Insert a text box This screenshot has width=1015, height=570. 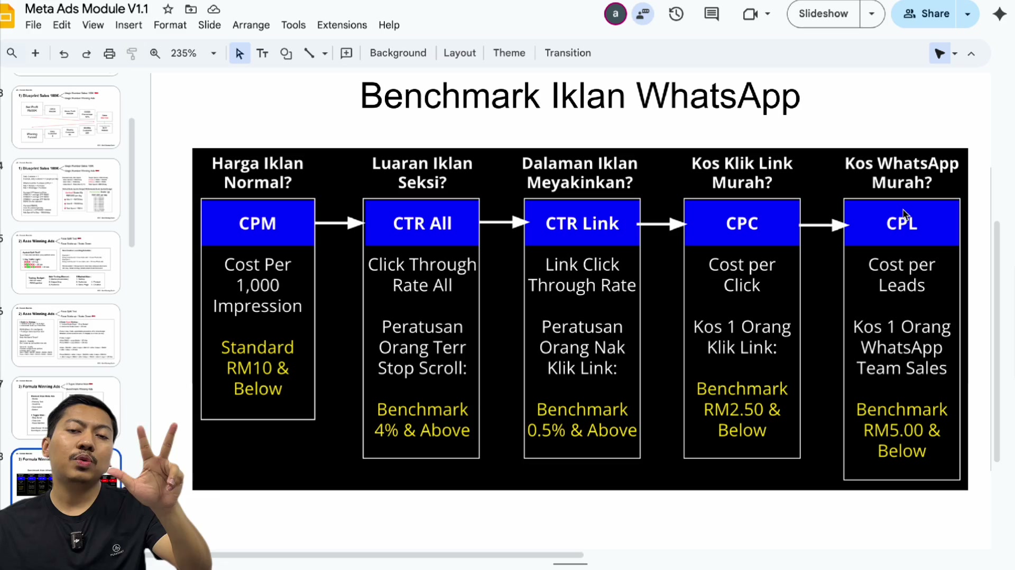point(262,53)
